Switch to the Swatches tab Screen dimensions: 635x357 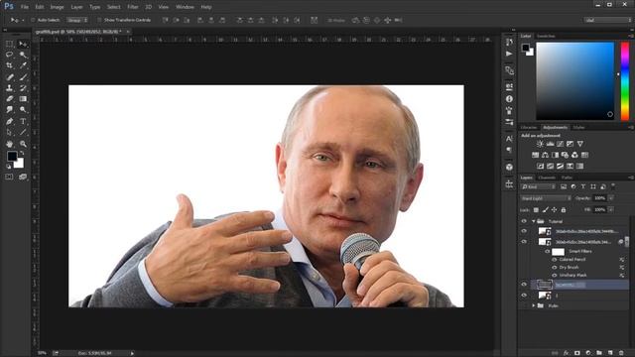pyautogui.click(x=546, y=36)
